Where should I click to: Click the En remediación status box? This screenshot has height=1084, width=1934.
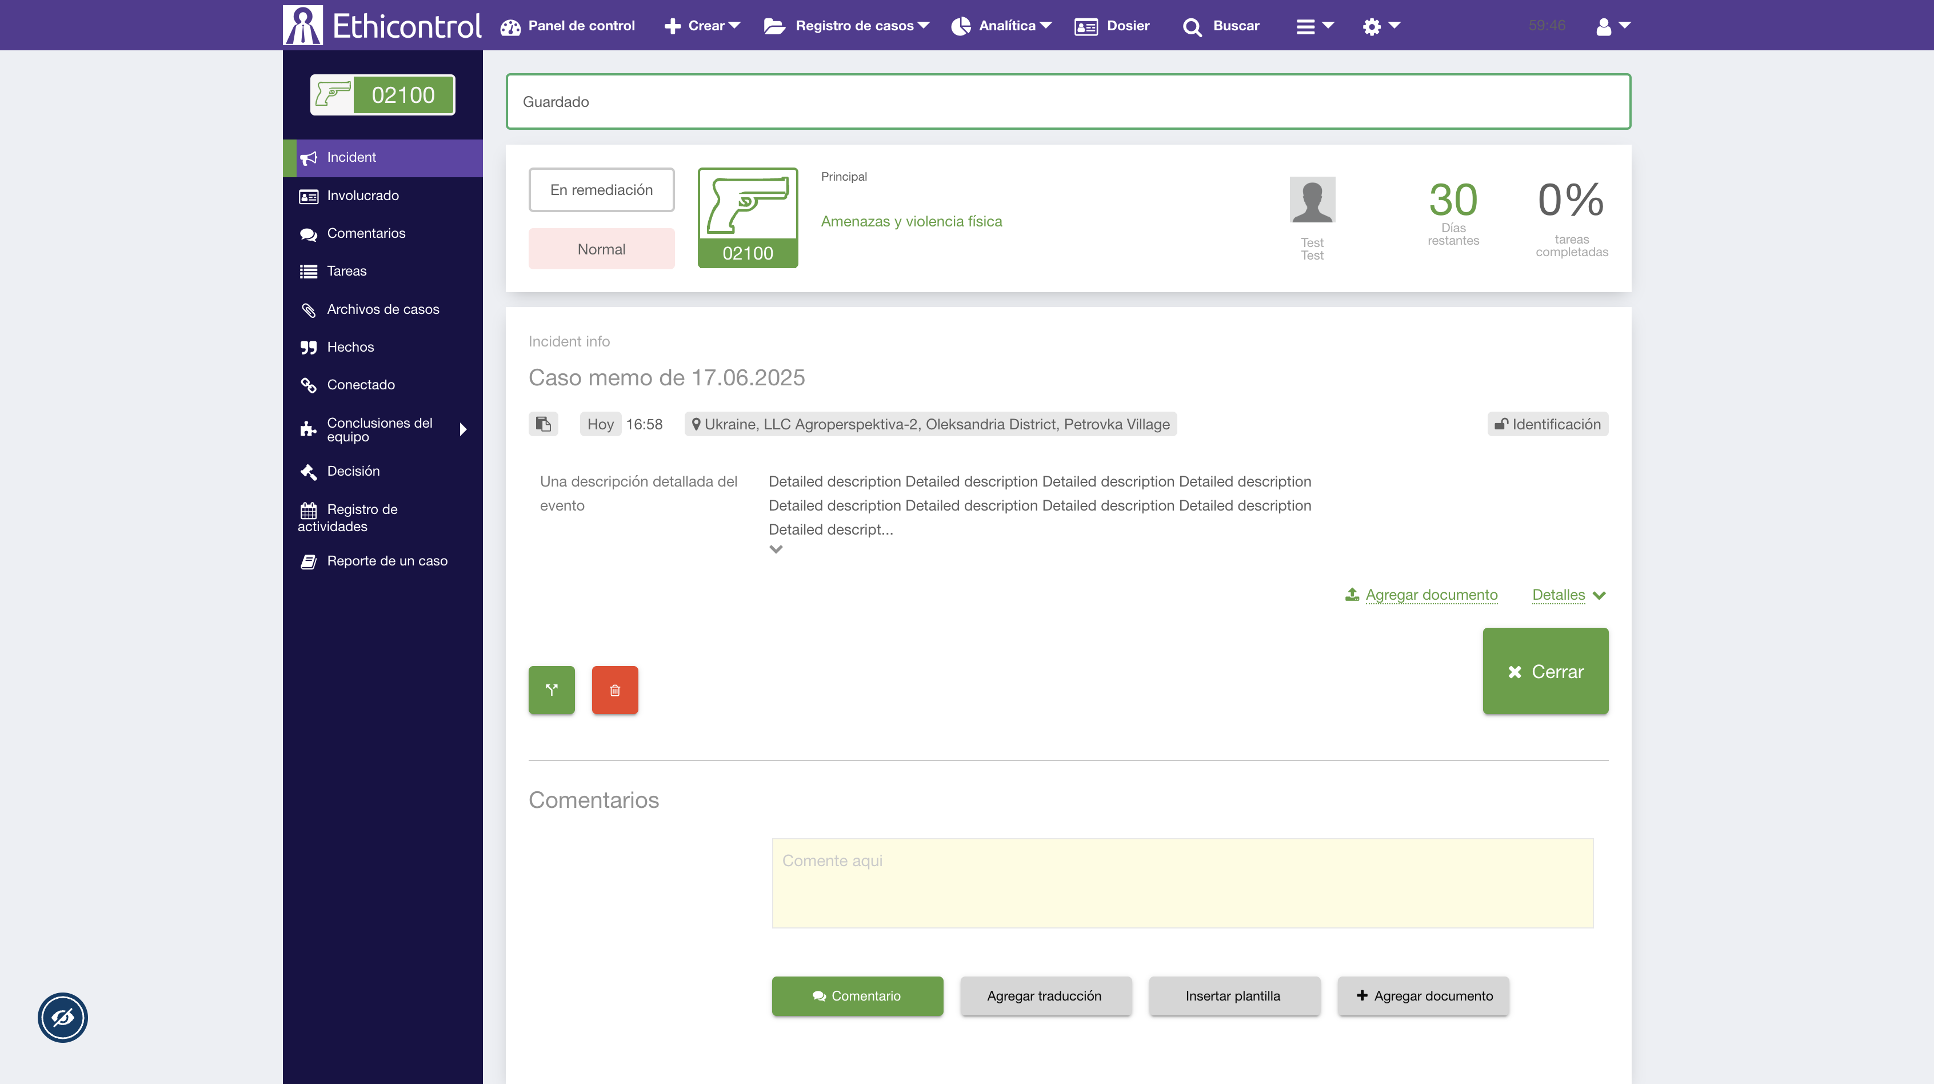pos(601,189)
